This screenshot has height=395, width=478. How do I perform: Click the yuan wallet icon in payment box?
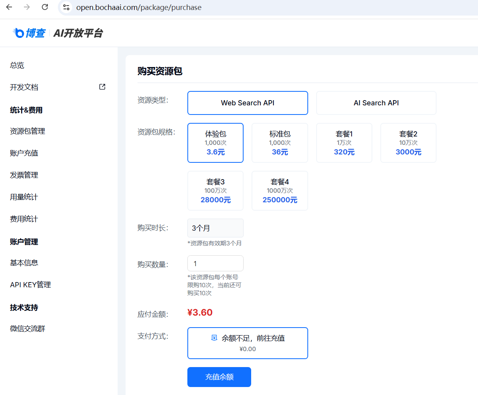click(214, 338)
